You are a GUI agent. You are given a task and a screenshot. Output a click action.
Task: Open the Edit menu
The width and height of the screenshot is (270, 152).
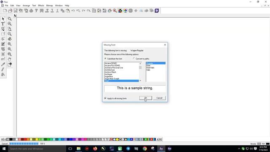click(x=12, y=5)
